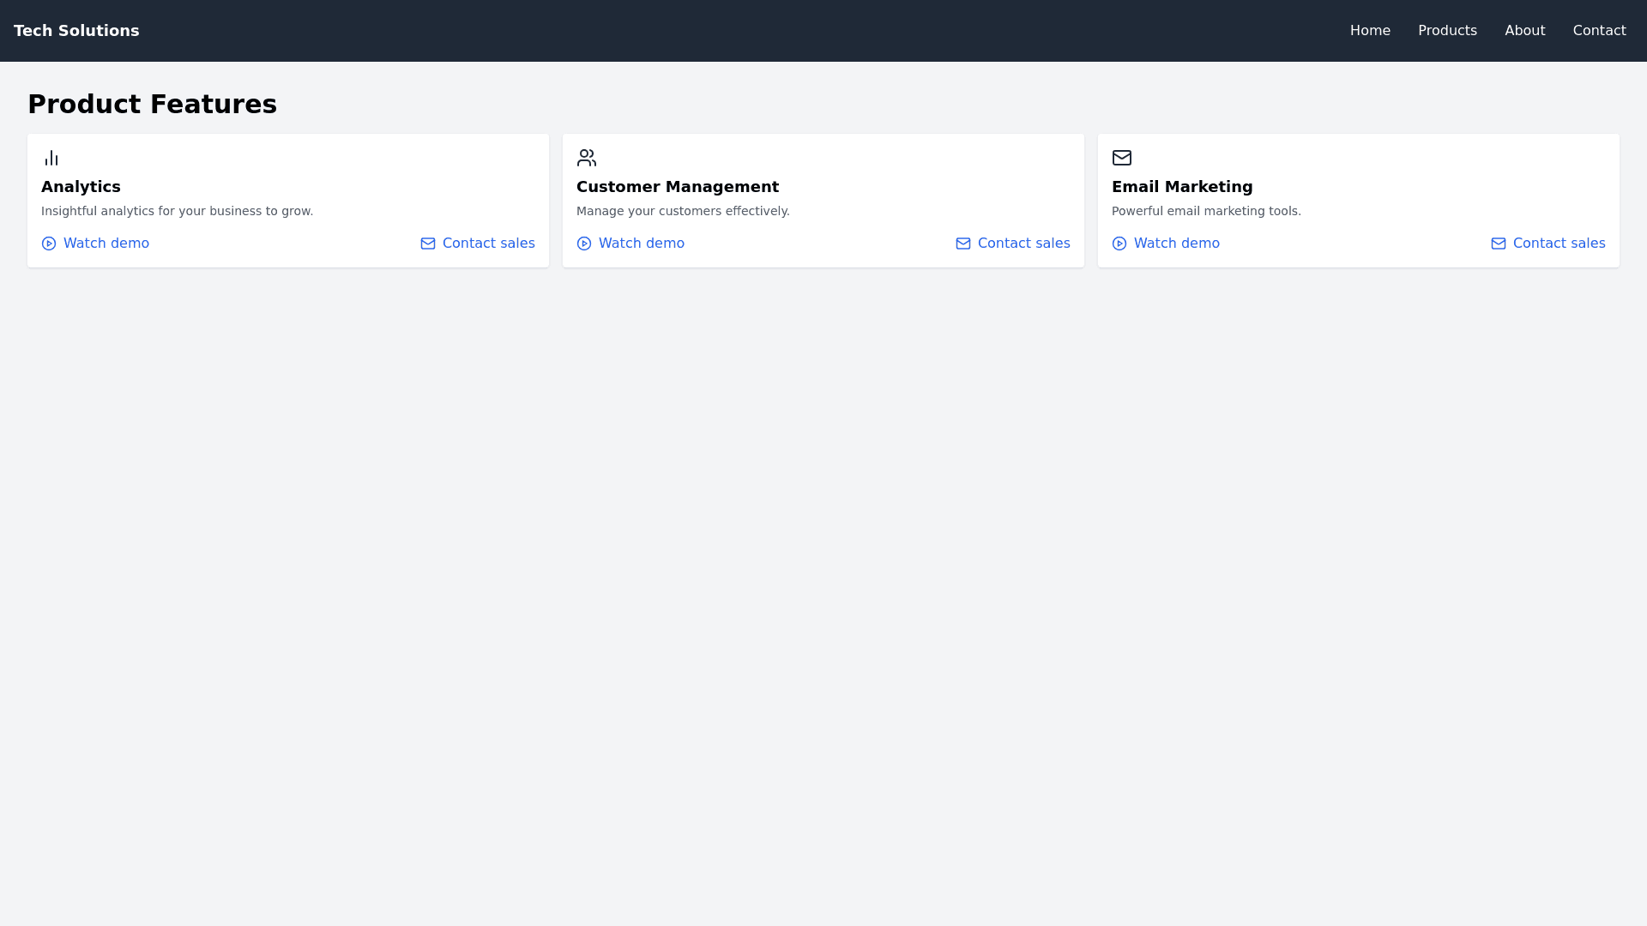The image size is (1647, 926).
Task: Click play icon in Customer Management card
Action: click(x=584, y=244)
